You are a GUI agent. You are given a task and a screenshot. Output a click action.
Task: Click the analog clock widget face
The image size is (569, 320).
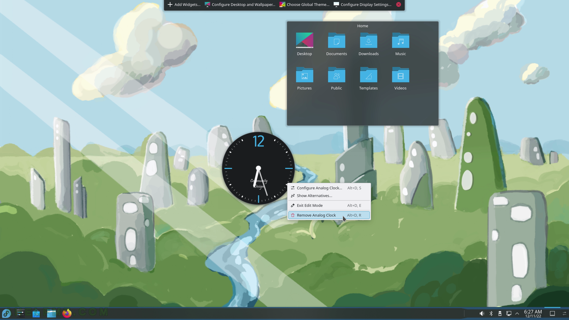point(258,168)
